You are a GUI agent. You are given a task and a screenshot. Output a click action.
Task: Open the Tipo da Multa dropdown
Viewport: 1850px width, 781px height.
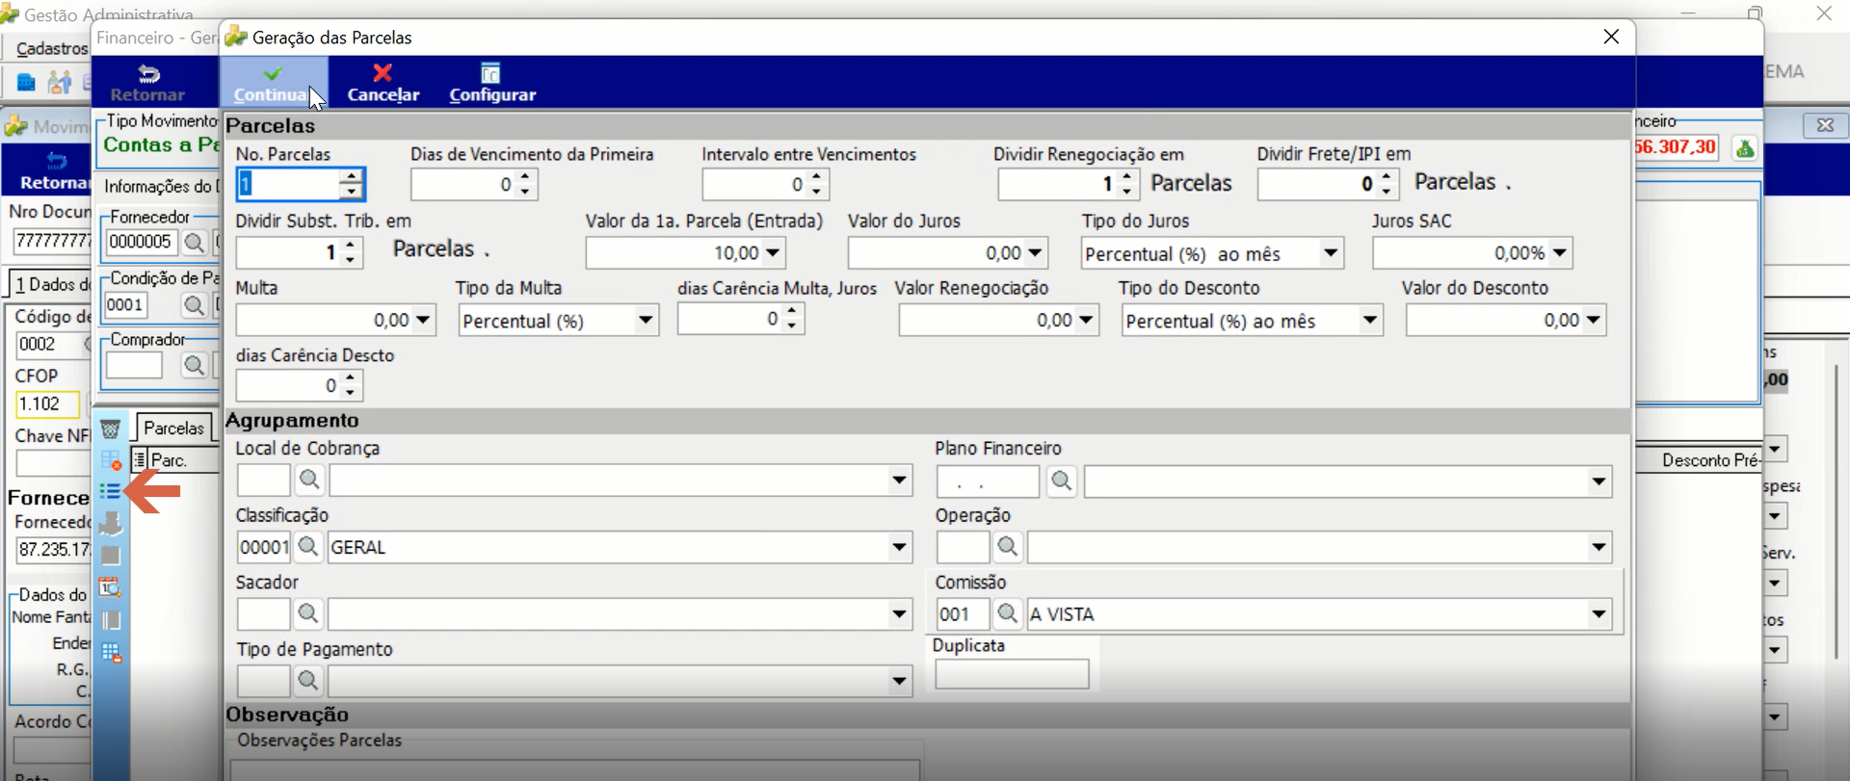(x=646, y=321)
